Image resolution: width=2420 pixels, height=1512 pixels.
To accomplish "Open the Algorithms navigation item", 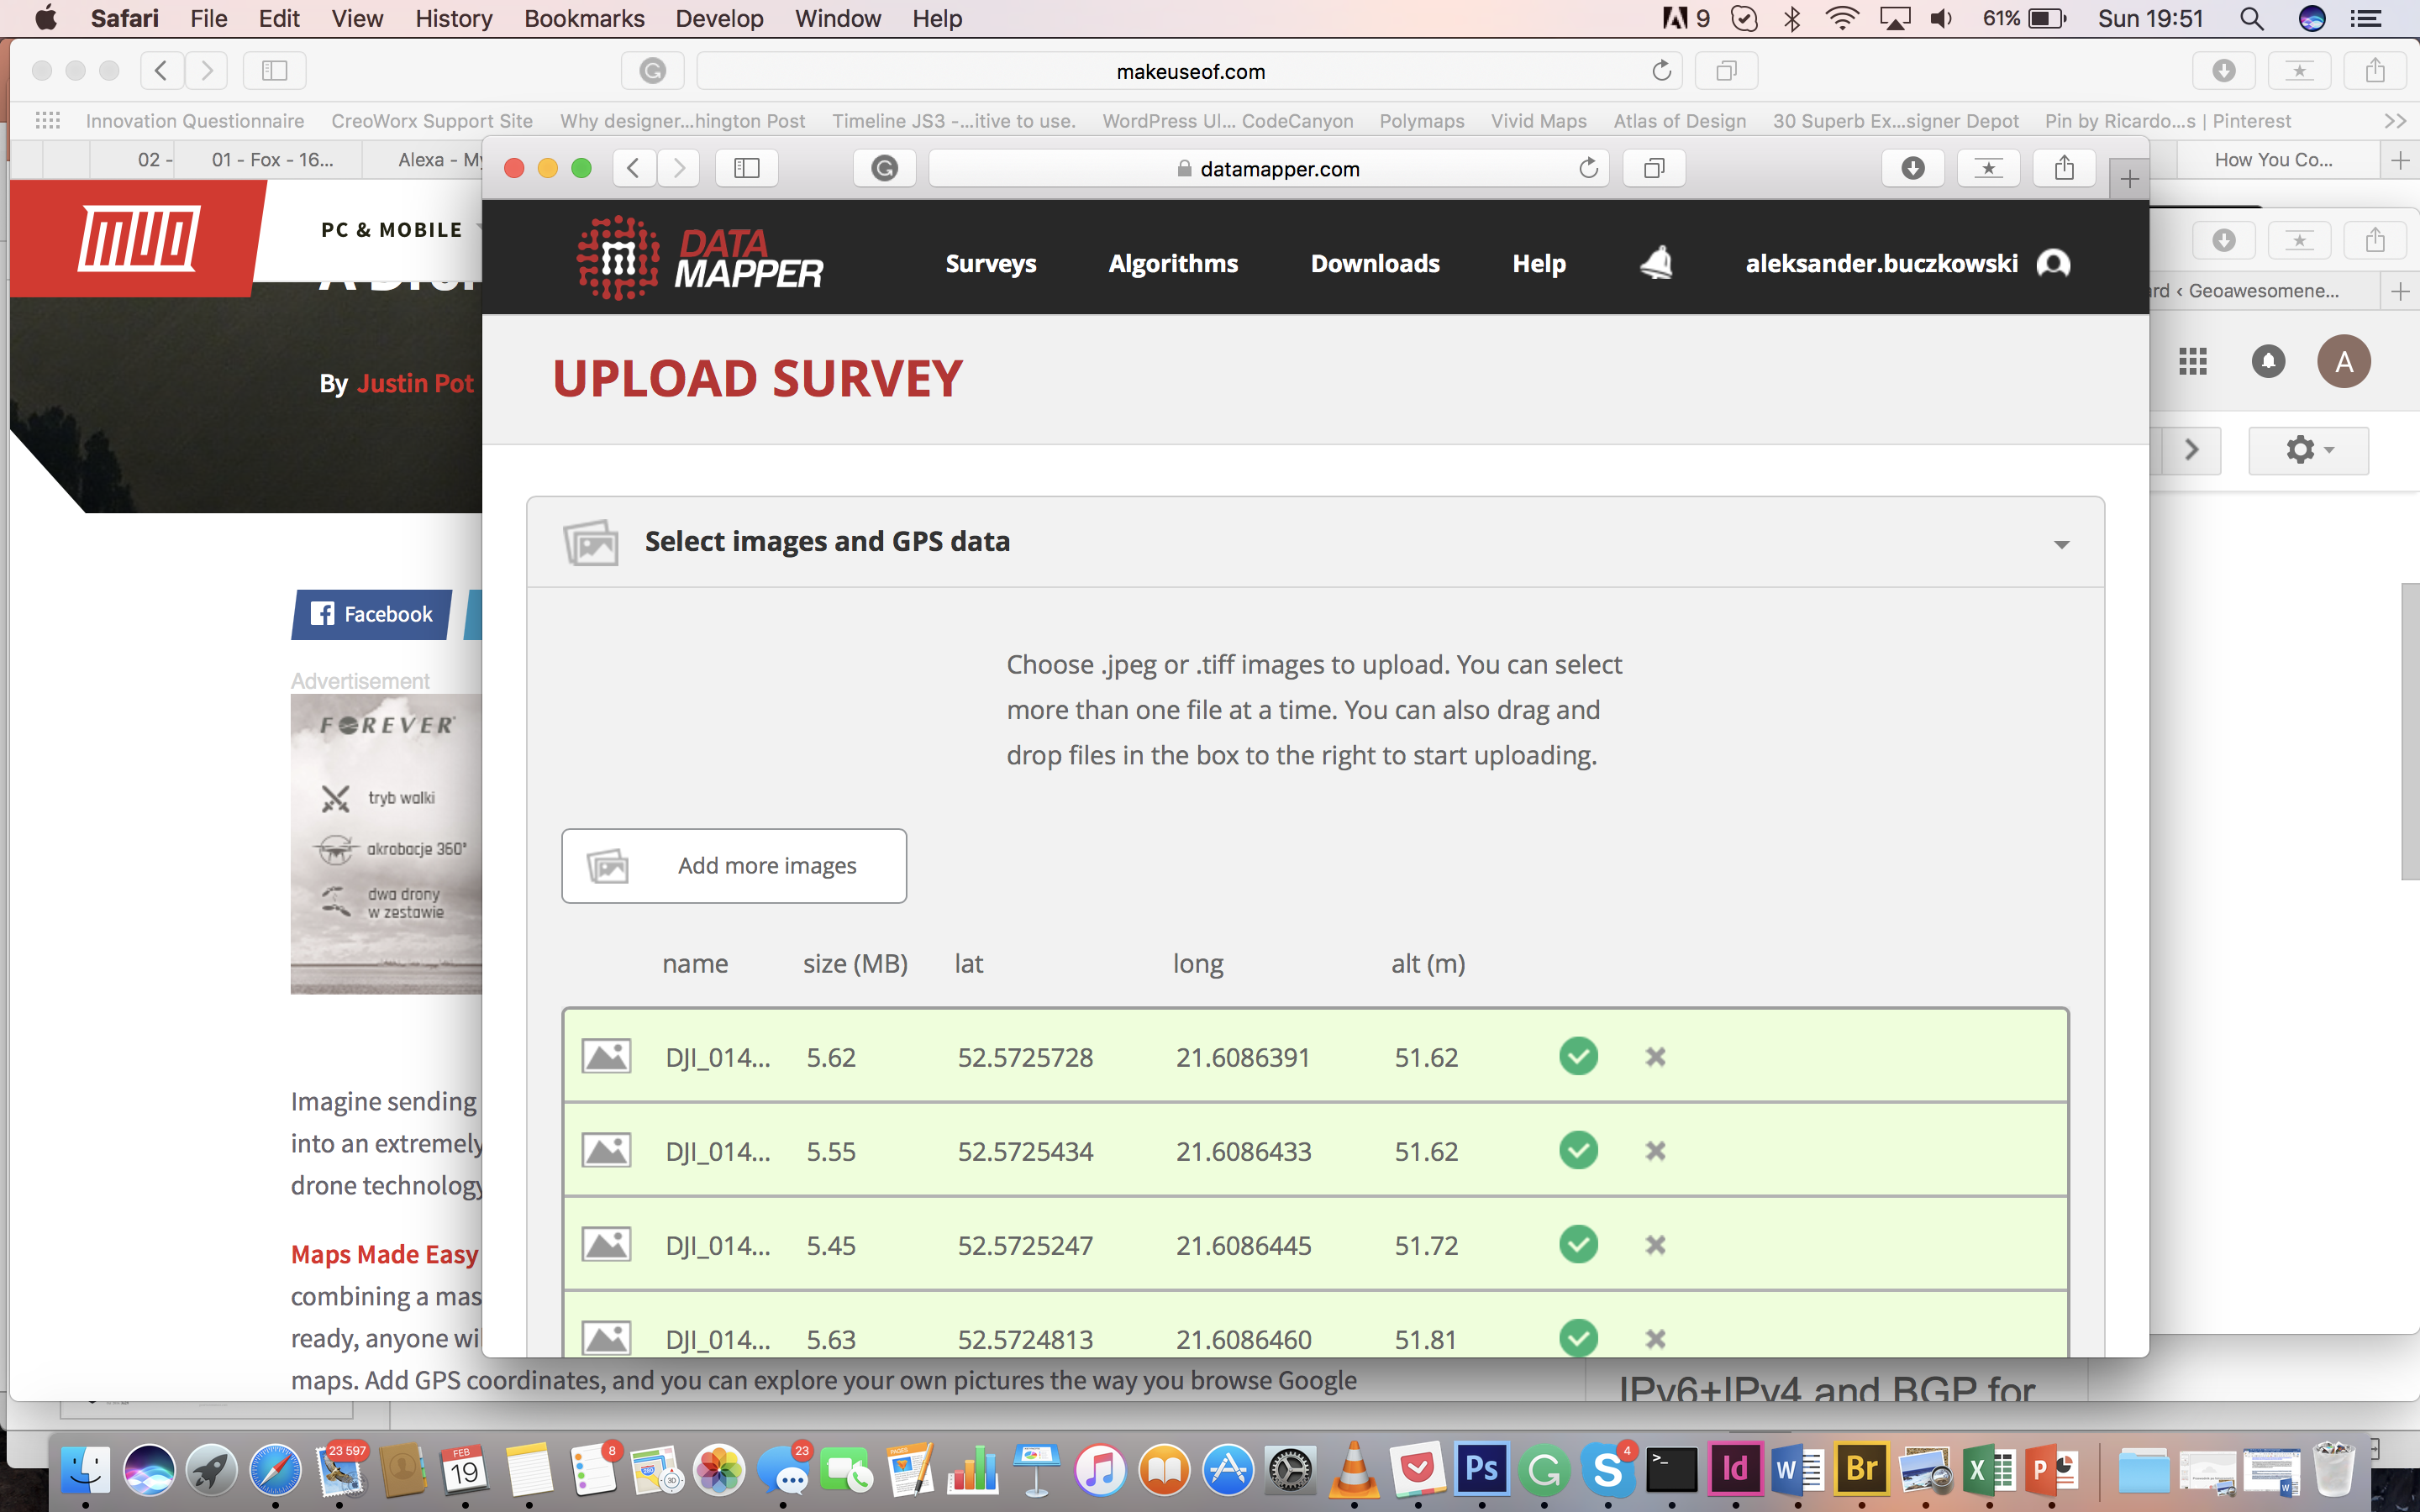I will 1173,263.
